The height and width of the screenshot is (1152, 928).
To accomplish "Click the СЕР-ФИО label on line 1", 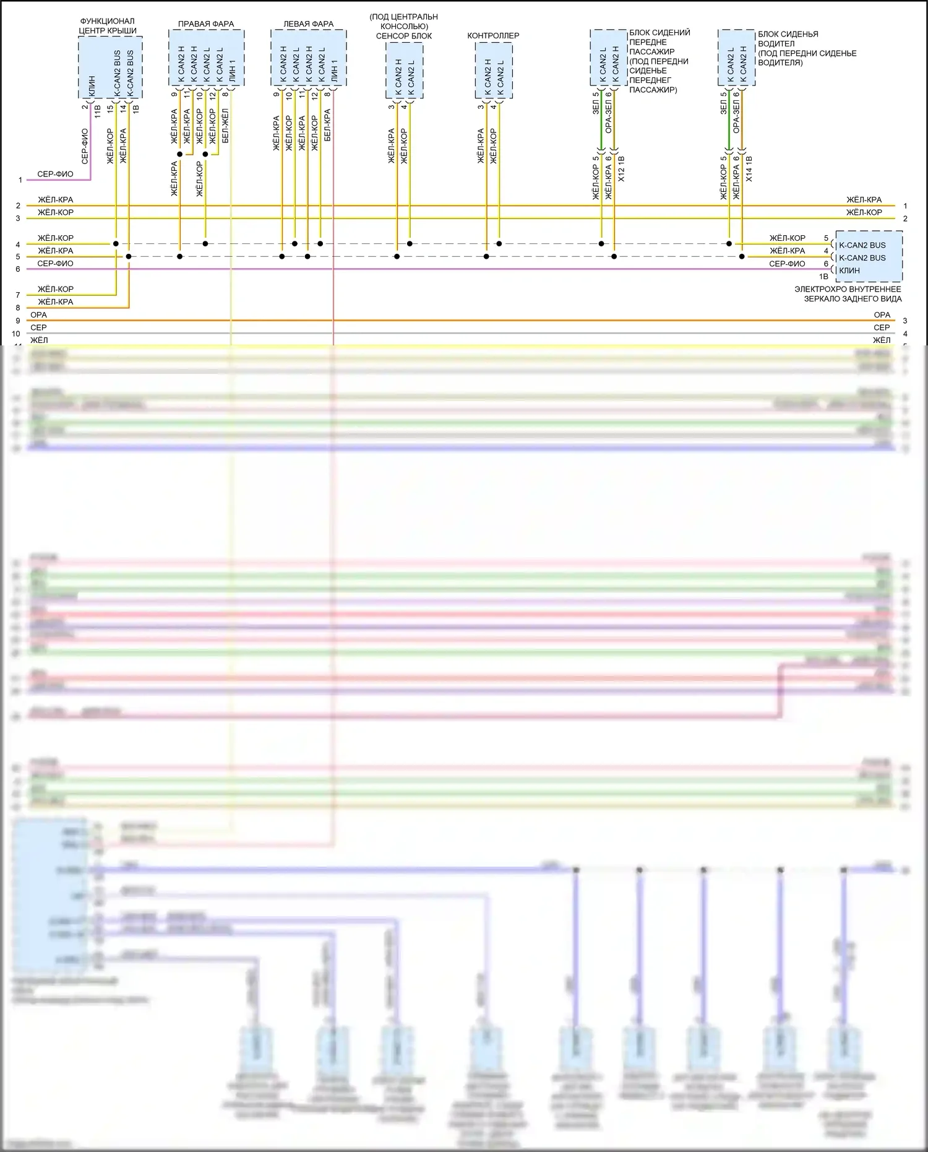I will 55,174.
